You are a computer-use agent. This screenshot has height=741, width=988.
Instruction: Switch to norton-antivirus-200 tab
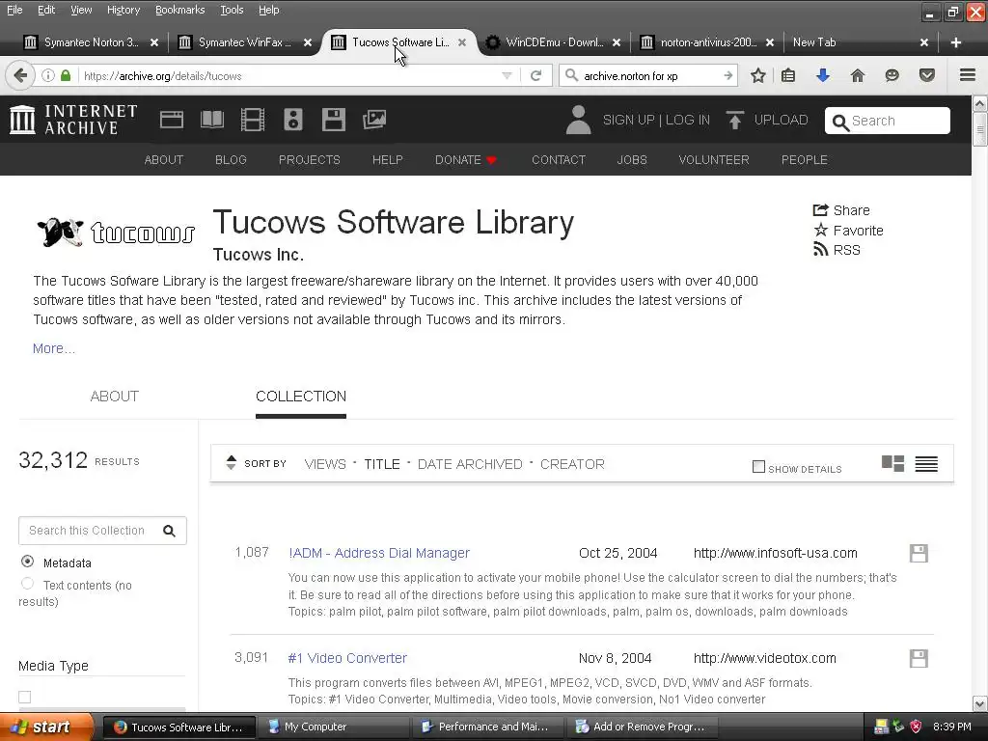708,42
